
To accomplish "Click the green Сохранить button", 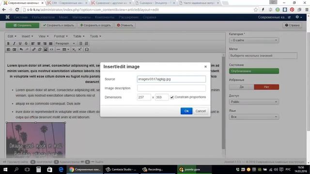I will 22,25.
